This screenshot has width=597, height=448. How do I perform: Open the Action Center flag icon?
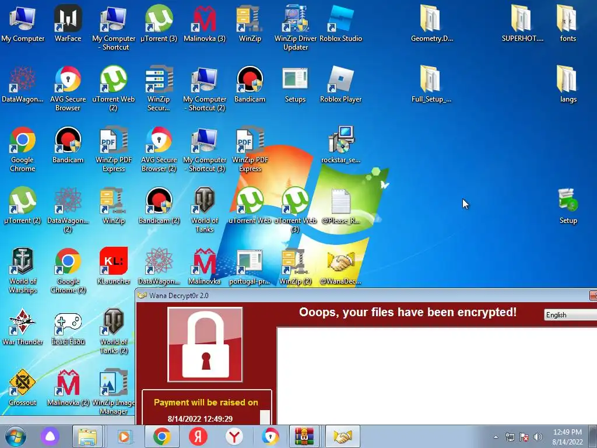click(x=524, y=437)
